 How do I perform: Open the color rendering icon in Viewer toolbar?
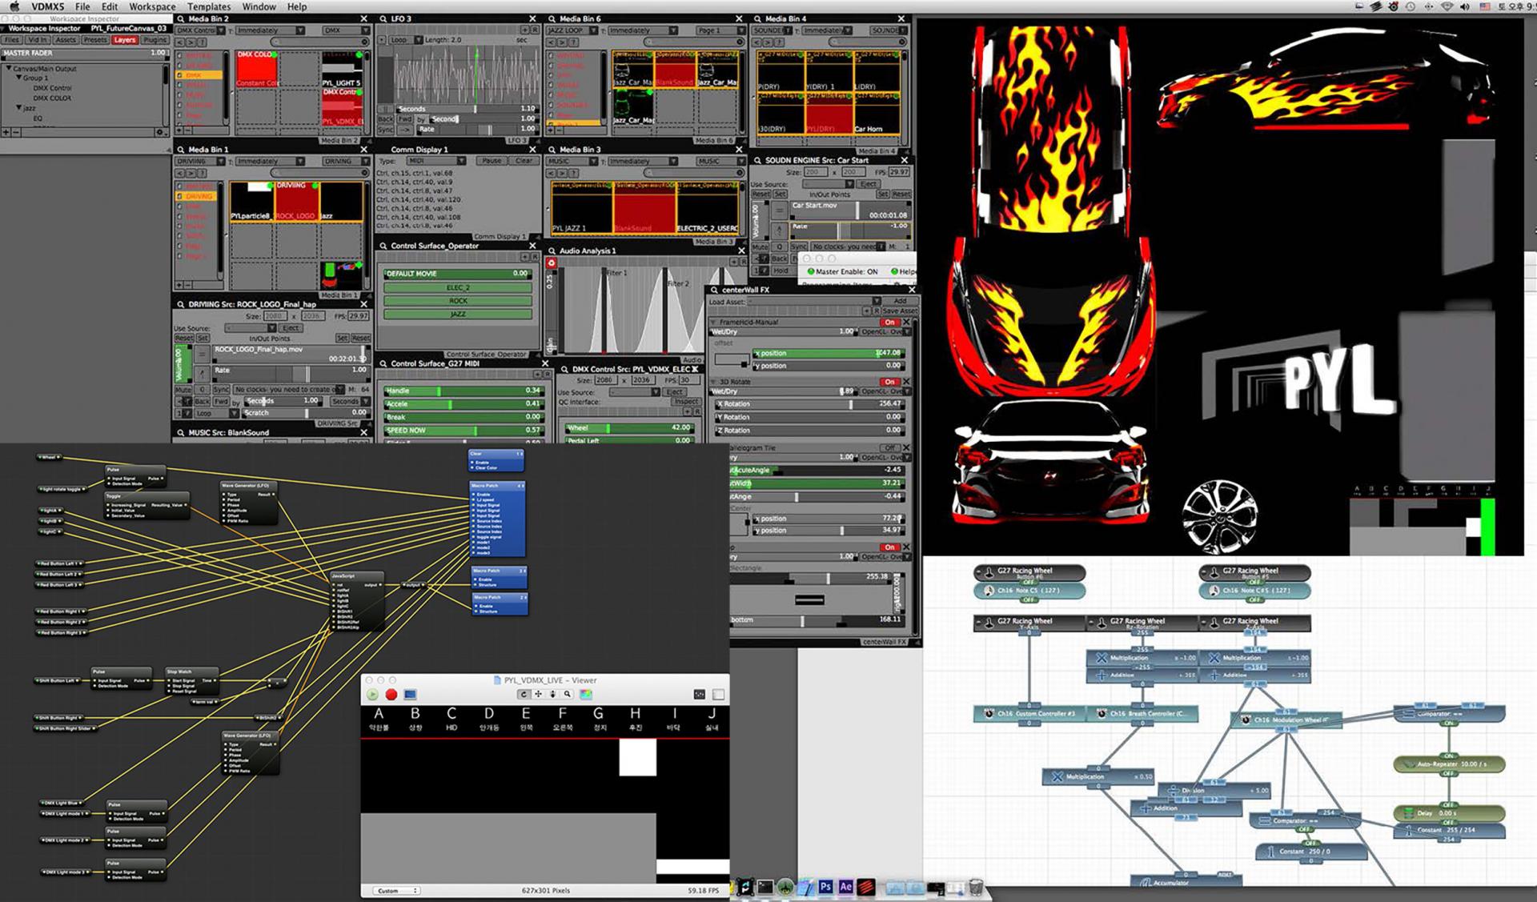pyautogui.click(x=586, y=695)
